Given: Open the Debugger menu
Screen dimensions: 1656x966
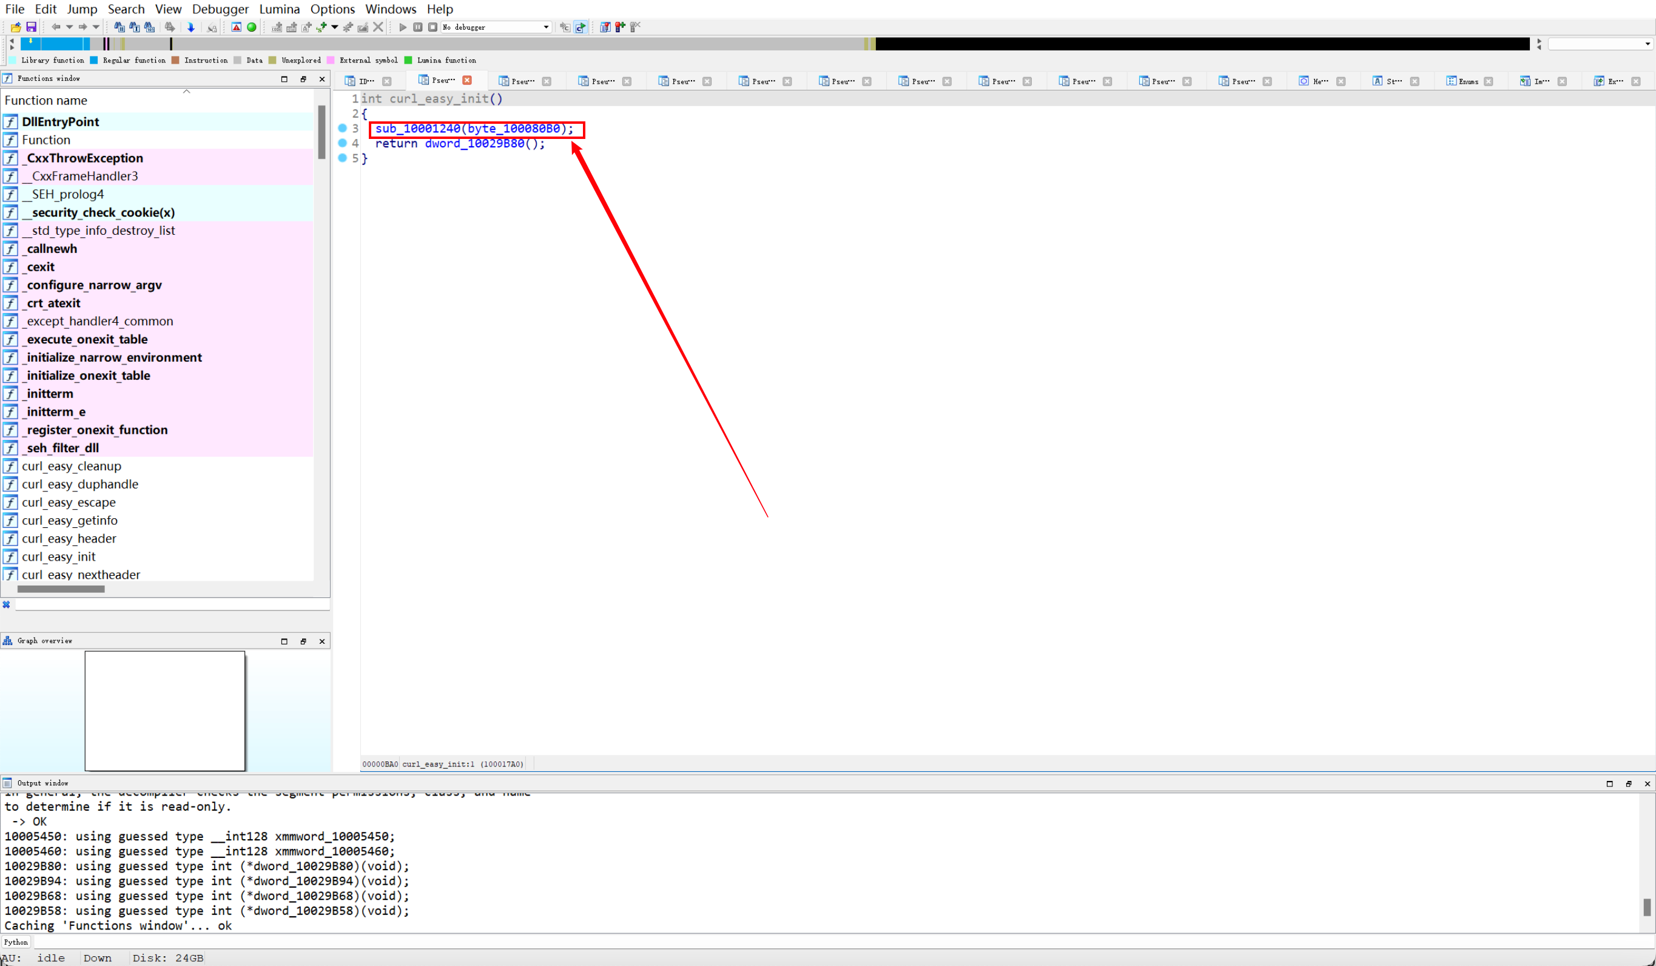Looking at the screenshot, I should (220, 9).
